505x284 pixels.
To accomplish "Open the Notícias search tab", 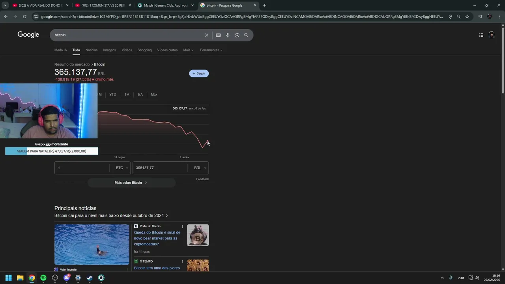I will (x=92, y=50).
